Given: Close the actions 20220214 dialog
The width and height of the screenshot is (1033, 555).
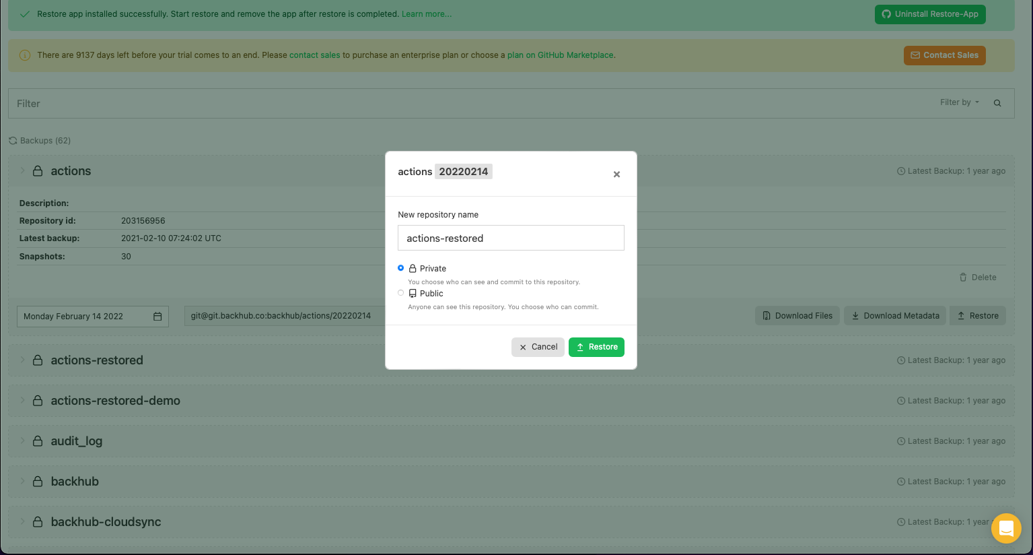Looking at the screenshot, I should point(616,174).
